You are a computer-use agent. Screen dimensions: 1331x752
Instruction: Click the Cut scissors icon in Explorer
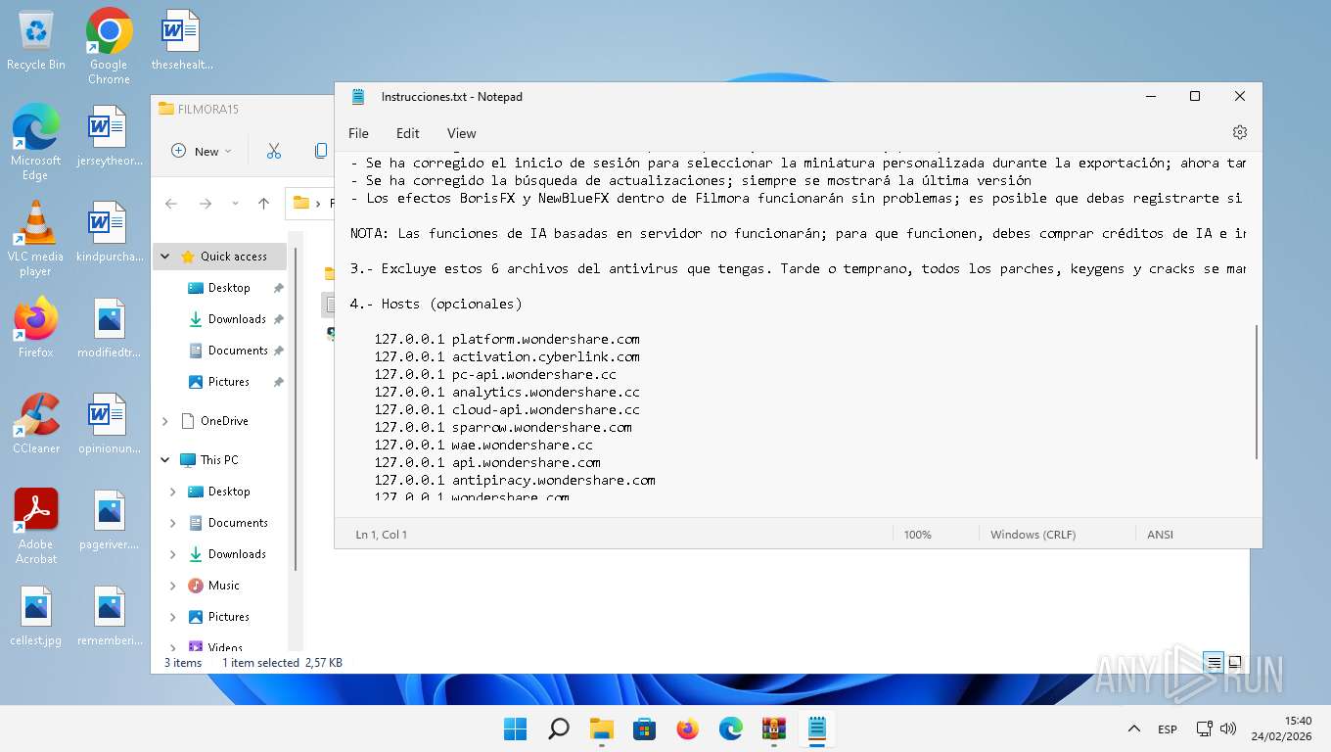(x=273, y=151)
